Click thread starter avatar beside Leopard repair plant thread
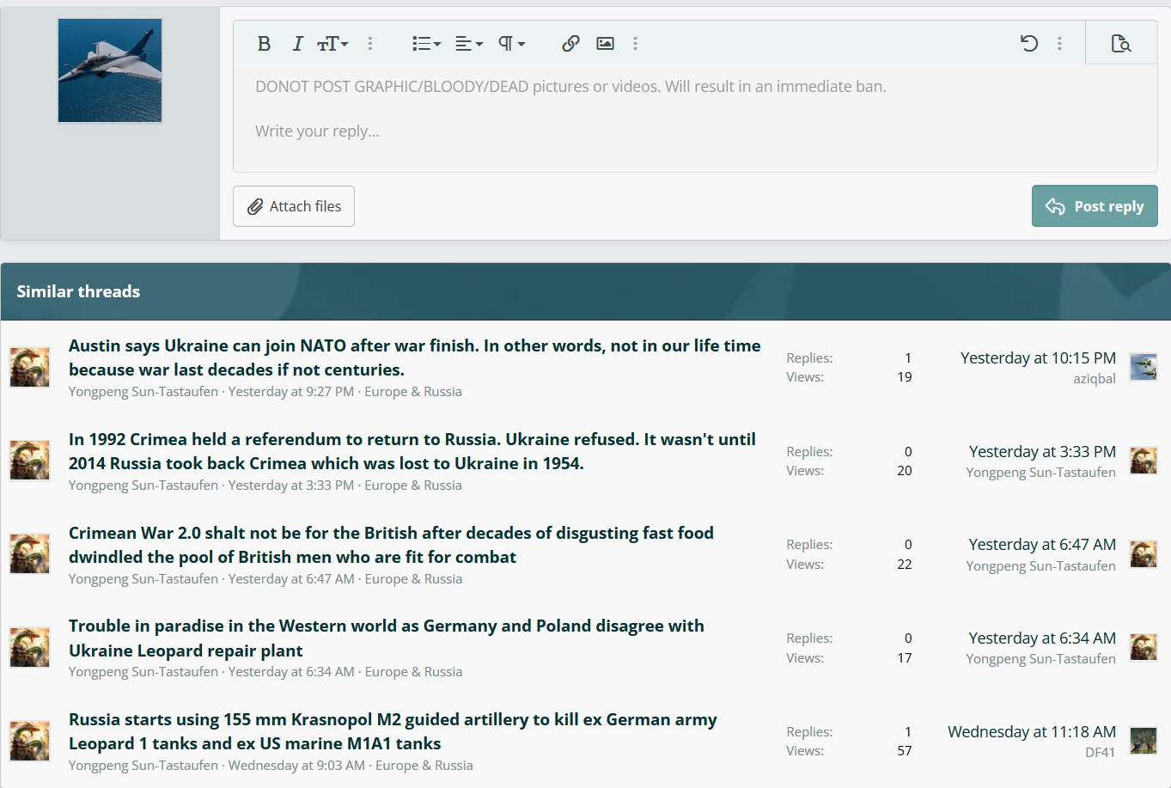This screenshot has height=788, width=1171. click(30, 648)
